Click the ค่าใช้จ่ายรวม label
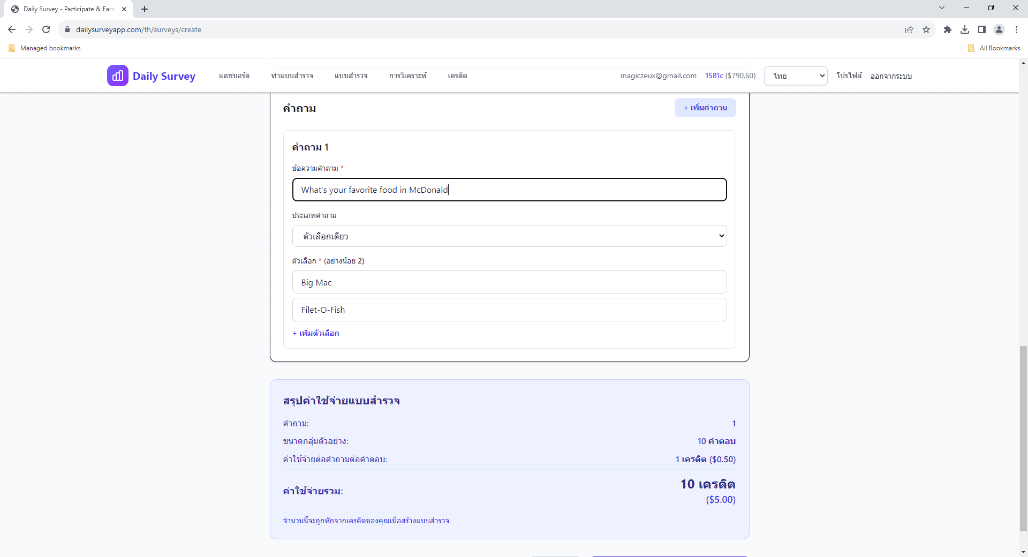 coord(313,491)
